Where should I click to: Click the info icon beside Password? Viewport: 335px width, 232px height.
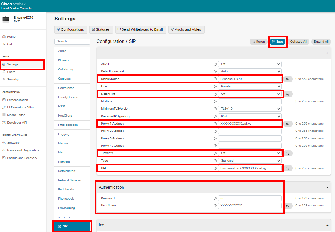[215, 198]
